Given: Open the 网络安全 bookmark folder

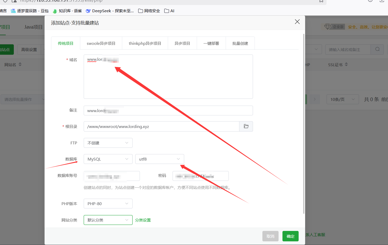Looking at the screenshot, I should tap(149, 11).
